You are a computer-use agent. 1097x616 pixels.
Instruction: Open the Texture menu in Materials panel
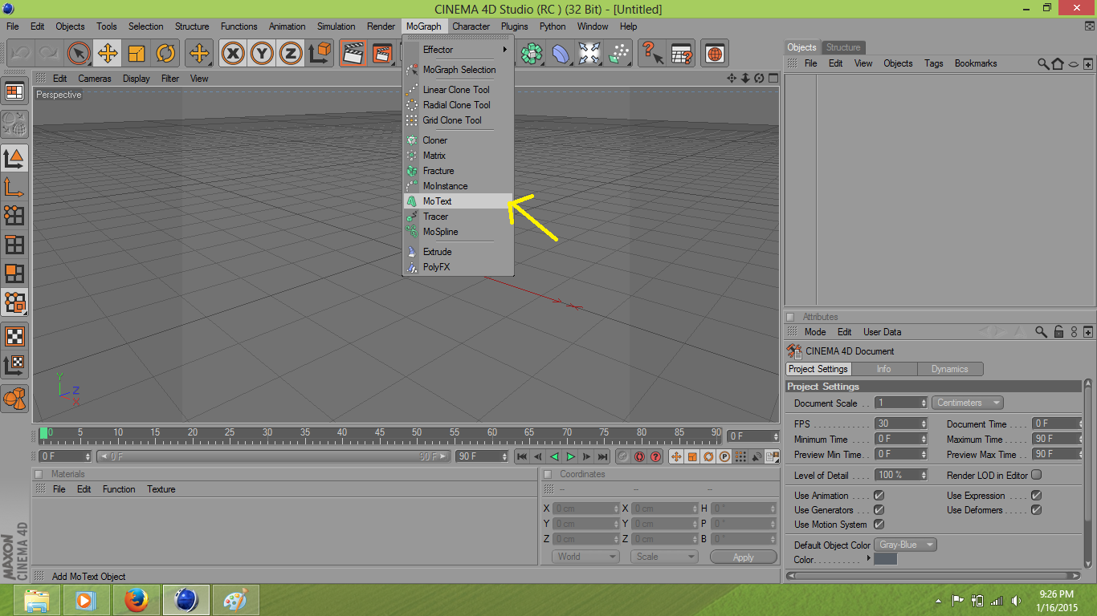(161, 489)
